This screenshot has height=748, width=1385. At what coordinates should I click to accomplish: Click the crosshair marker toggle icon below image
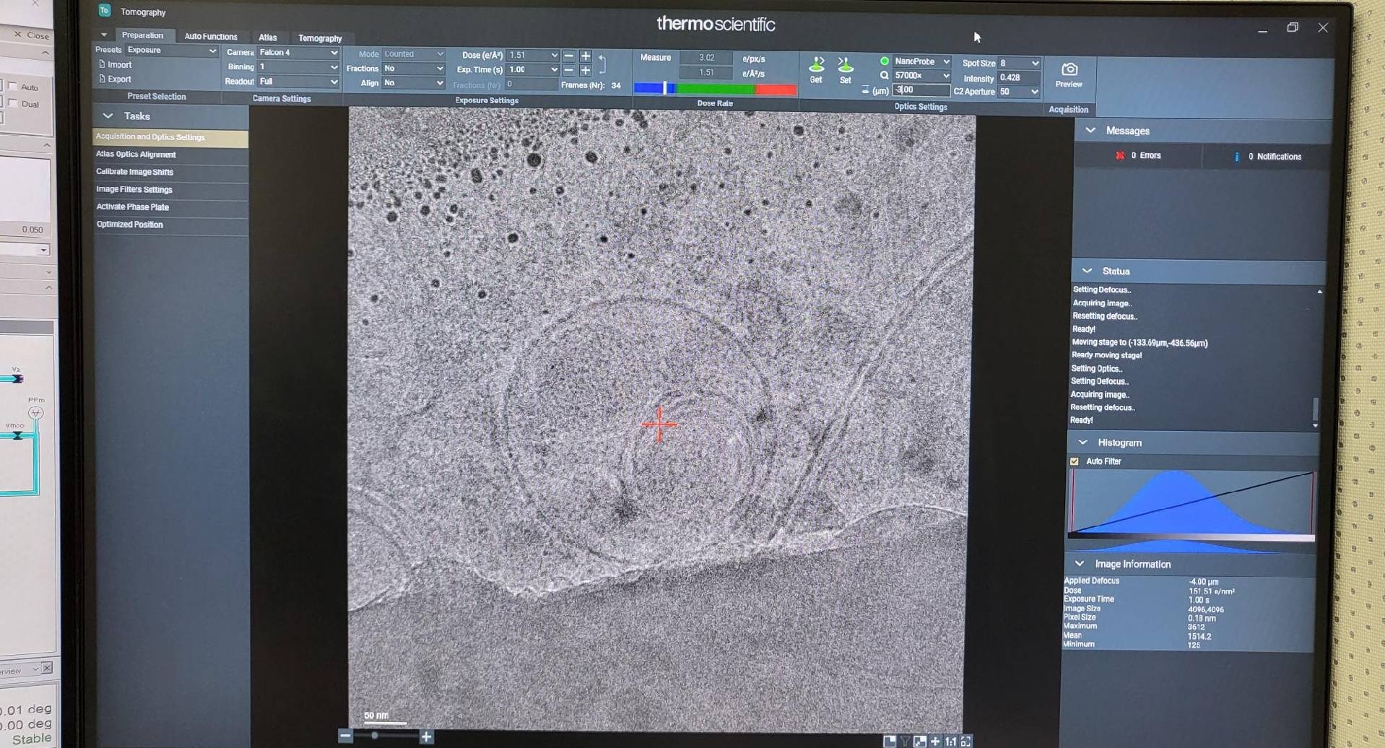[x=936, y=742]
